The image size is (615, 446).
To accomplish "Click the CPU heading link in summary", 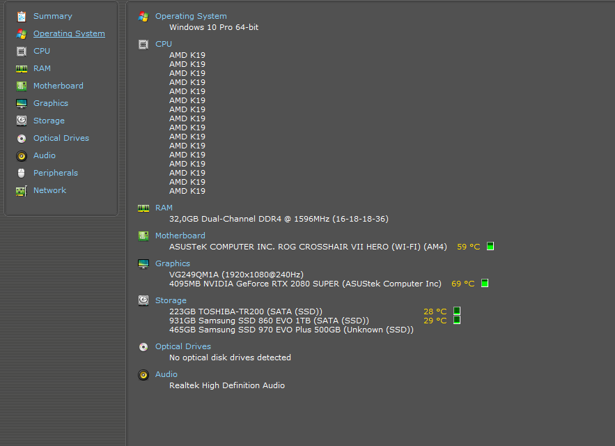I will [x=164, y=45].
